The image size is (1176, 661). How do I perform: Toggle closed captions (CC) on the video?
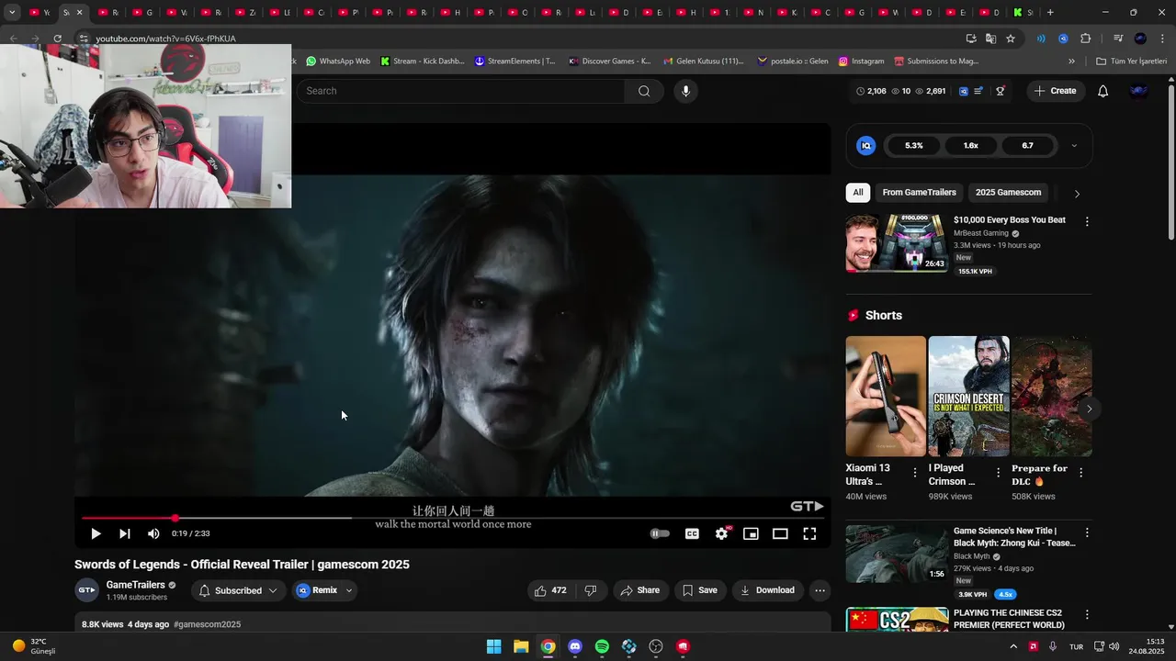[x=692, y=533]
